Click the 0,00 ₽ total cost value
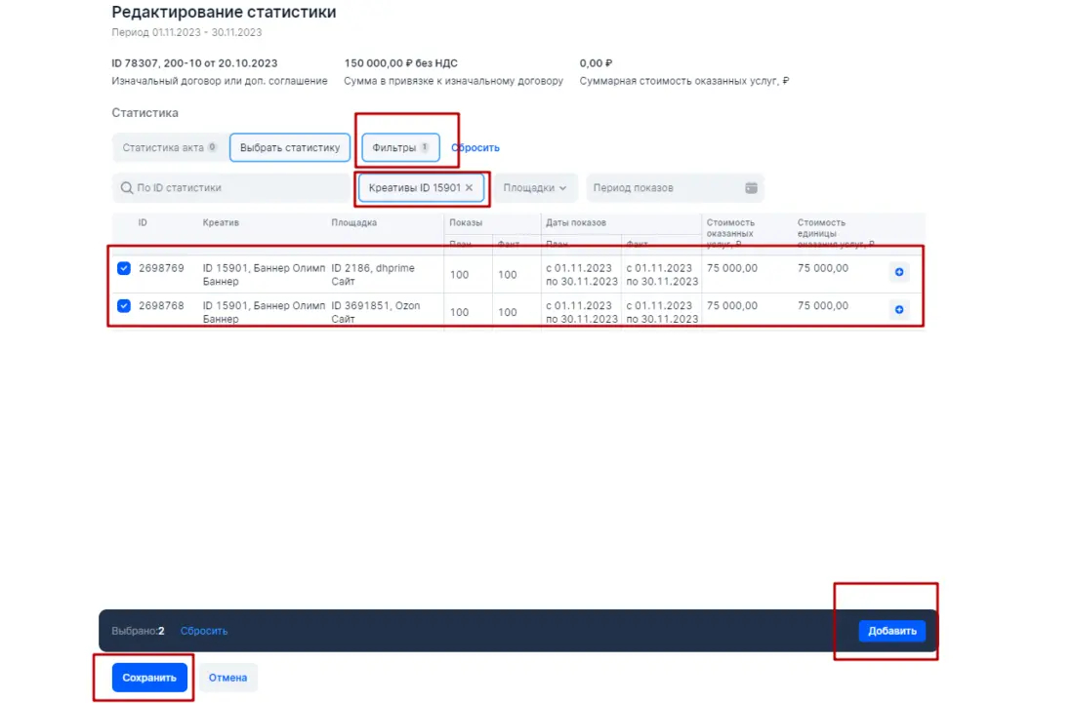The width and height of the screenshot is (1074, 703). pos(596,63)
